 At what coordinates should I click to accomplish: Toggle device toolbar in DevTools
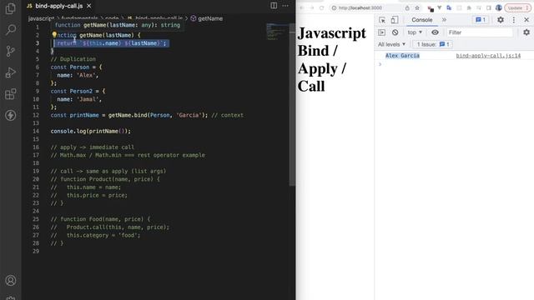point(395,20)
